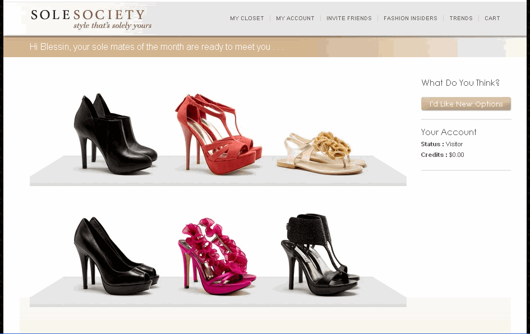Click the style that's solely yours tagline
Viewport: 530px width, 334px height.
(x=113, y=26)
